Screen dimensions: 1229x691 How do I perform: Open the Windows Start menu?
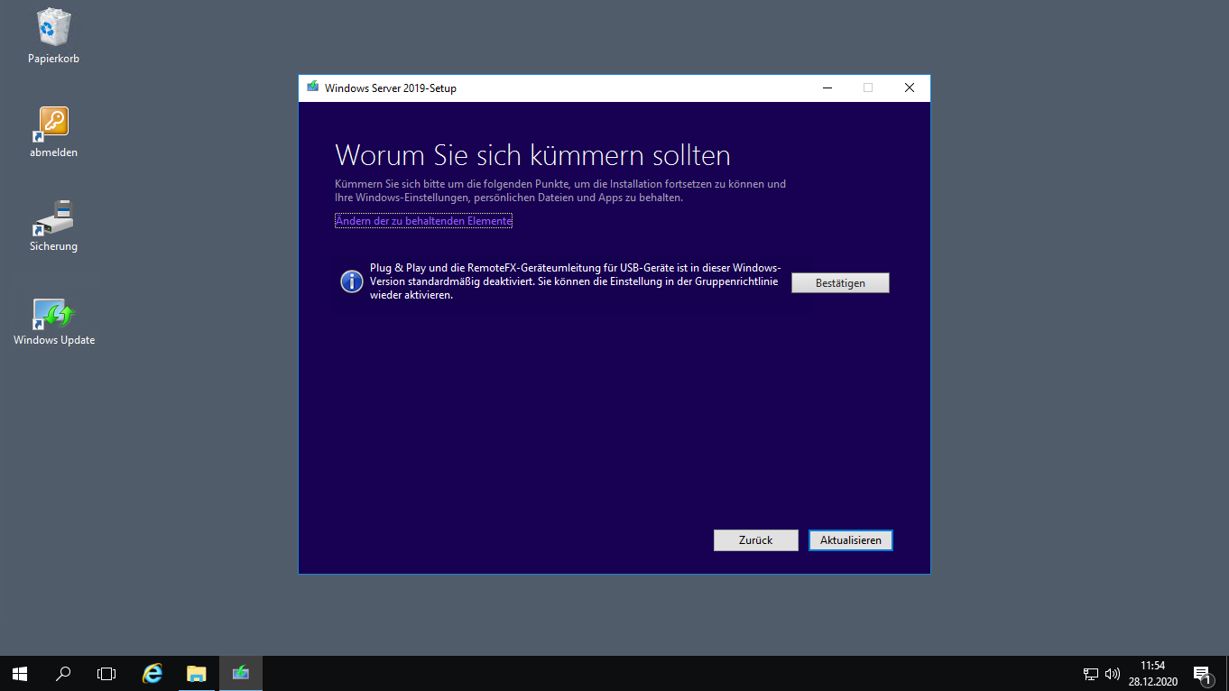pyautogui.click(x=20, y=673)
